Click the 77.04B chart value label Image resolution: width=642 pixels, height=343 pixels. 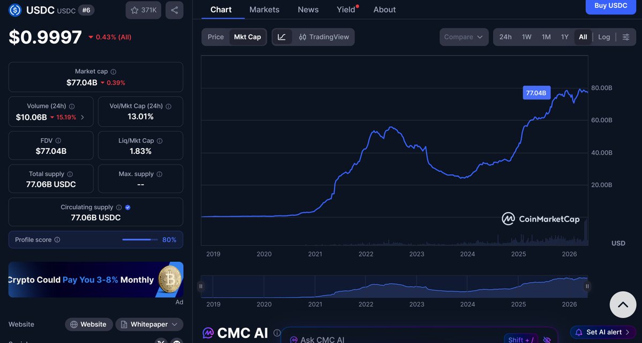pos(536,92)
